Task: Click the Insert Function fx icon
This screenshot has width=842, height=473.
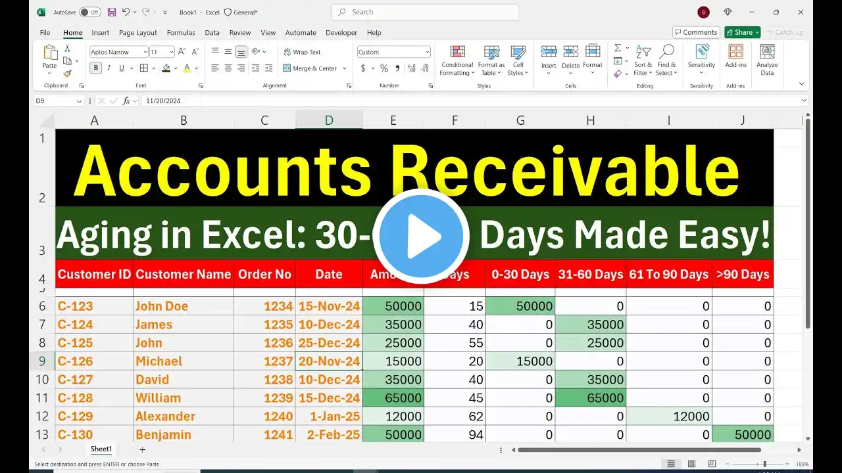Action: tap(126, 101)
